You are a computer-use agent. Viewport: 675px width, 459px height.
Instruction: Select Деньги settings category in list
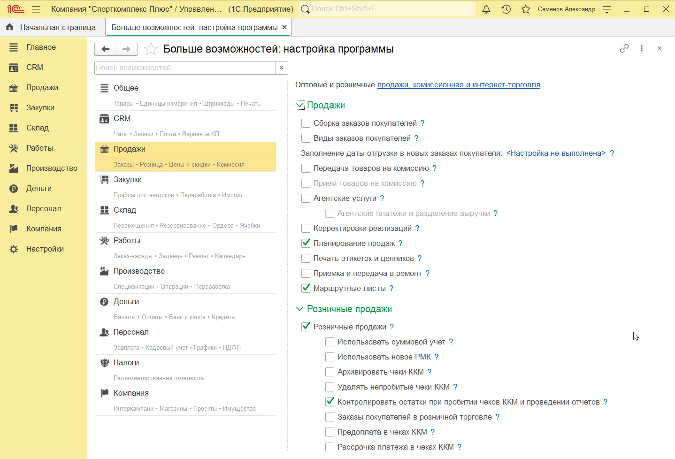coord(185,309)
